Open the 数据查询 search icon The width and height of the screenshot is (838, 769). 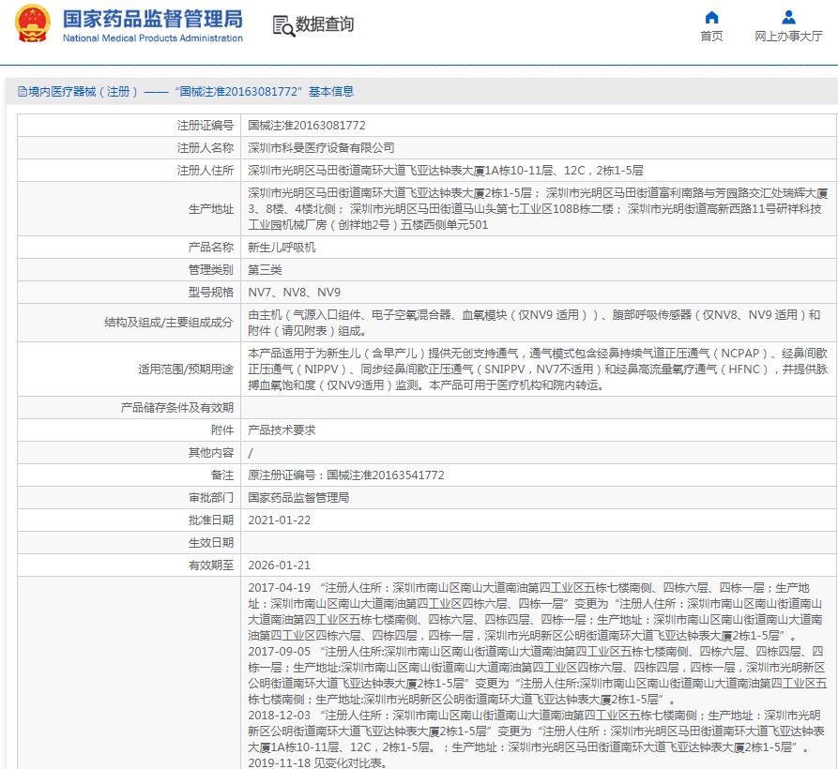coord(283,25)
